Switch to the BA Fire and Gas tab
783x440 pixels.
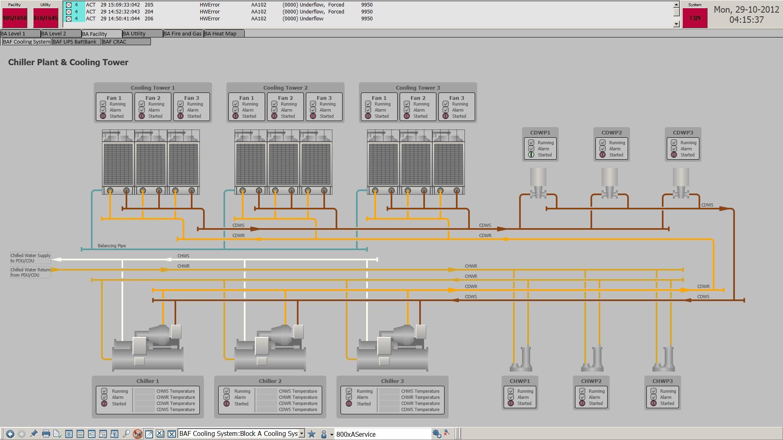[x=183, y=33]
